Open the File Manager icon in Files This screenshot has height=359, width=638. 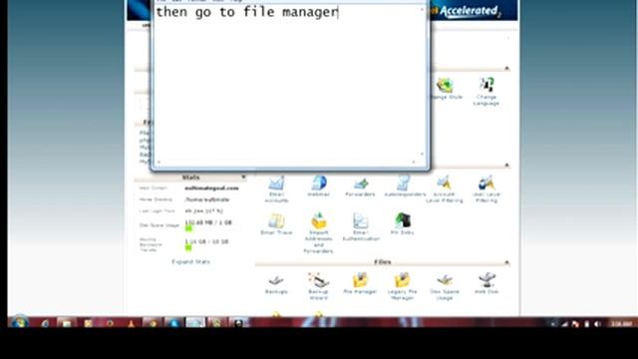tap(360, 280)
